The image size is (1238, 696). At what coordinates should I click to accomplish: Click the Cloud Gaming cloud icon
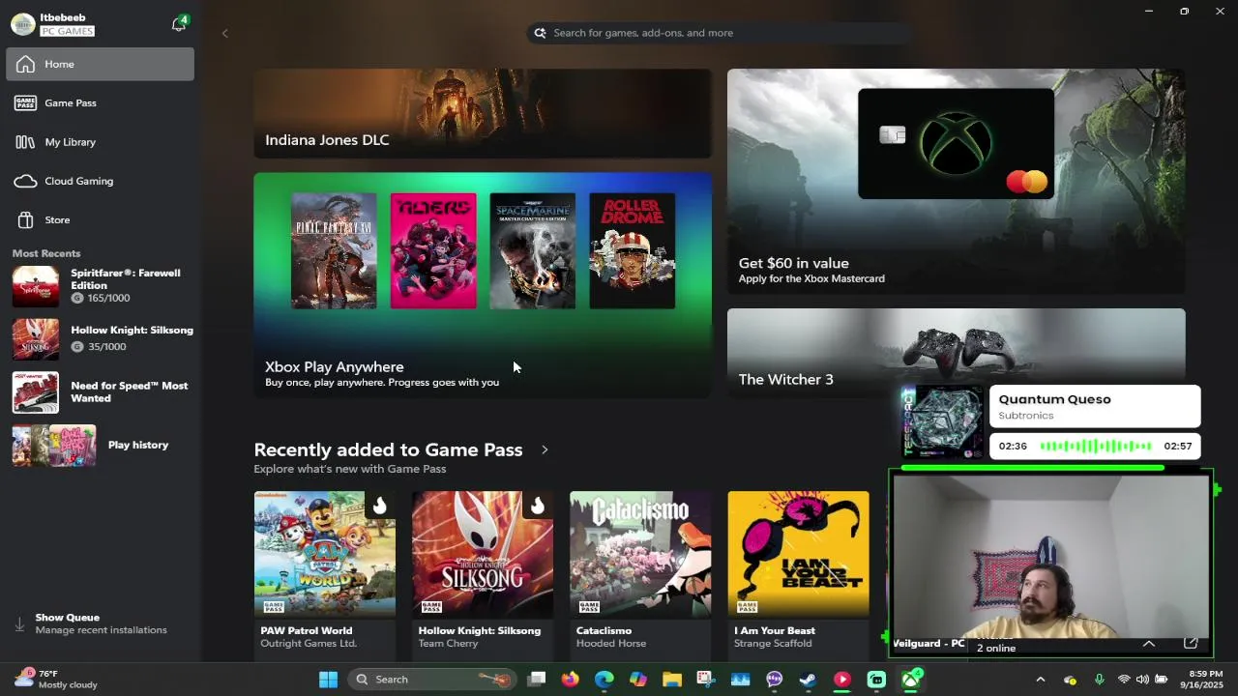tap(26, 181)
